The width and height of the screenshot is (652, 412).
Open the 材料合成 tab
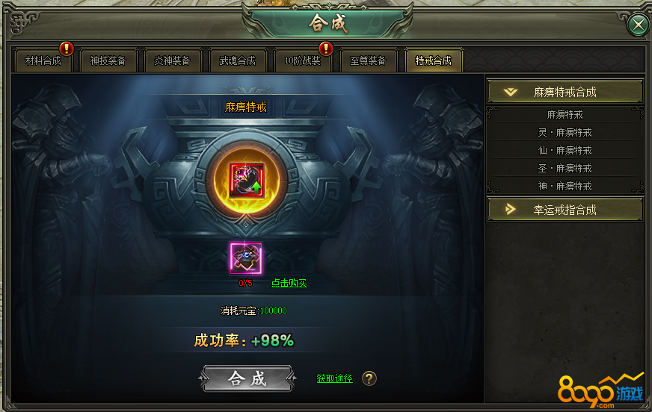[43, 61]
